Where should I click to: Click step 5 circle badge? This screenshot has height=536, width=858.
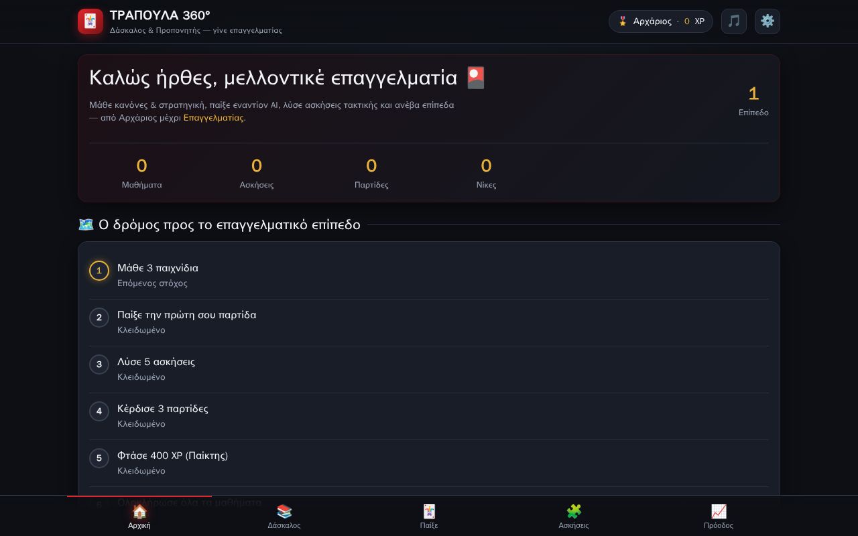(x=99, y=458)
